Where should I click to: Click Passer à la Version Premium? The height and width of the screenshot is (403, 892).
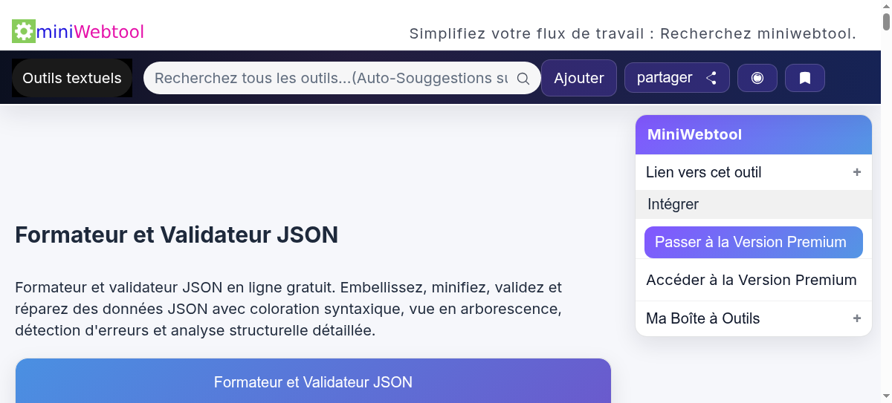pos(754,242)
